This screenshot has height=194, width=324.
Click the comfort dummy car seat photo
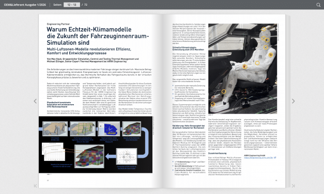pos(242,69)
